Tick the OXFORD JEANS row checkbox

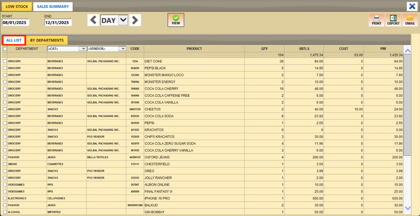[5, 157]
